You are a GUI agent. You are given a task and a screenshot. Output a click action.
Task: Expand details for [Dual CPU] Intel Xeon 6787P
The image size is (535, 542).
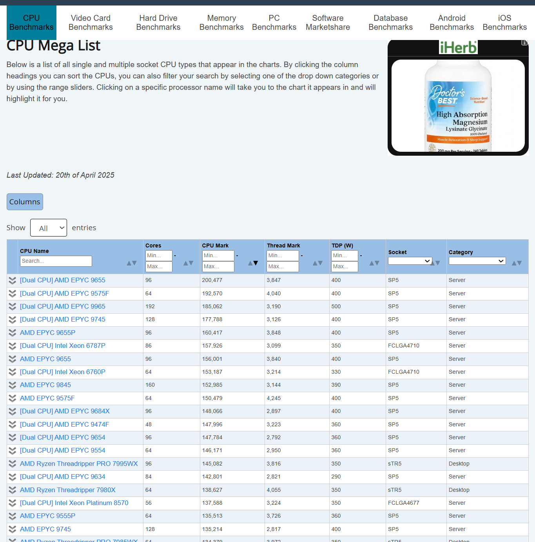[12, 346]
